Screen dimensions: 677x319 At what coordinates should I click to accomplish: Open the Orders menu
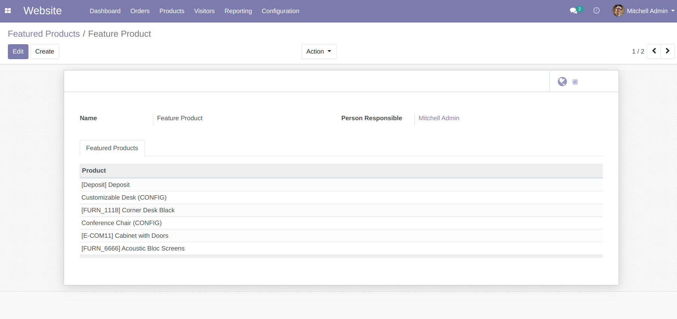coord(140,11)
